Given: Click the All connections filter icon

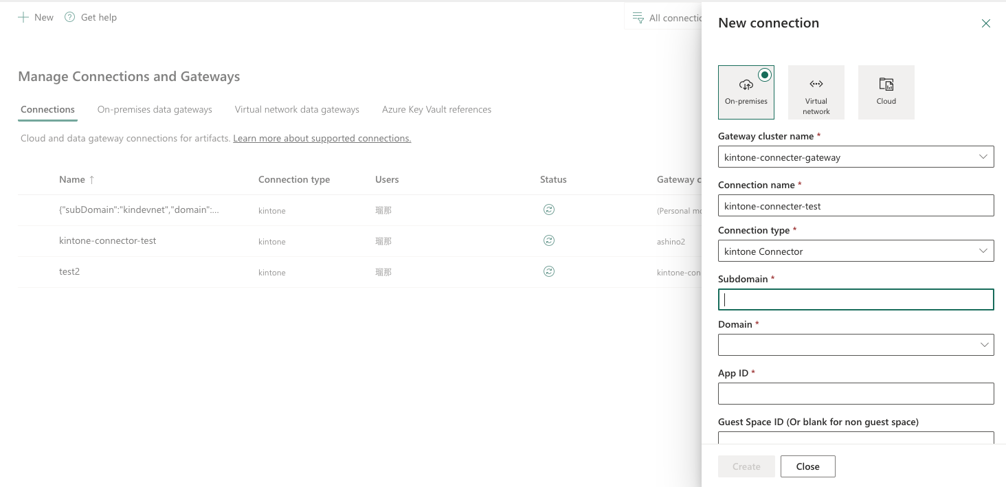Looking at the screenshot, I should pyautogui.click(x=638, y=17).
